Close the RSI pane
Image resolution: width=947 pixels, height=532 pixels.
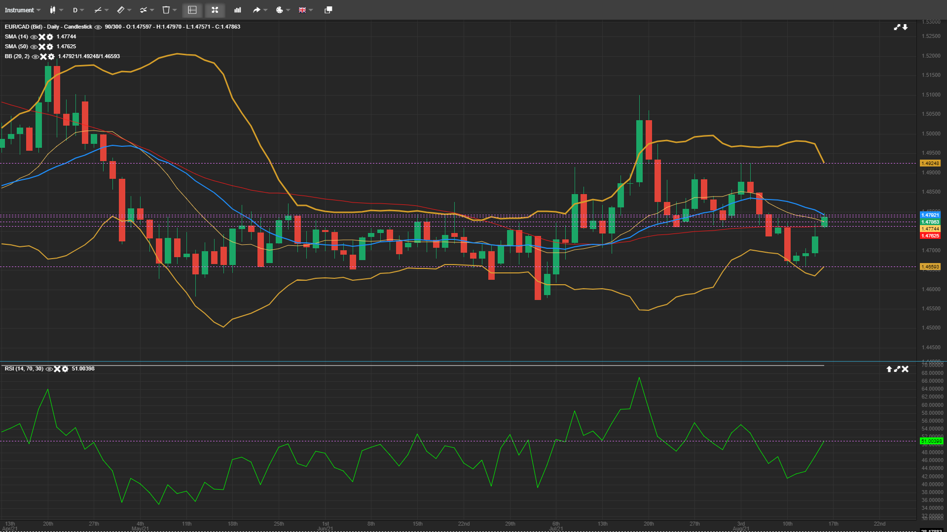[x=905, y=369]
